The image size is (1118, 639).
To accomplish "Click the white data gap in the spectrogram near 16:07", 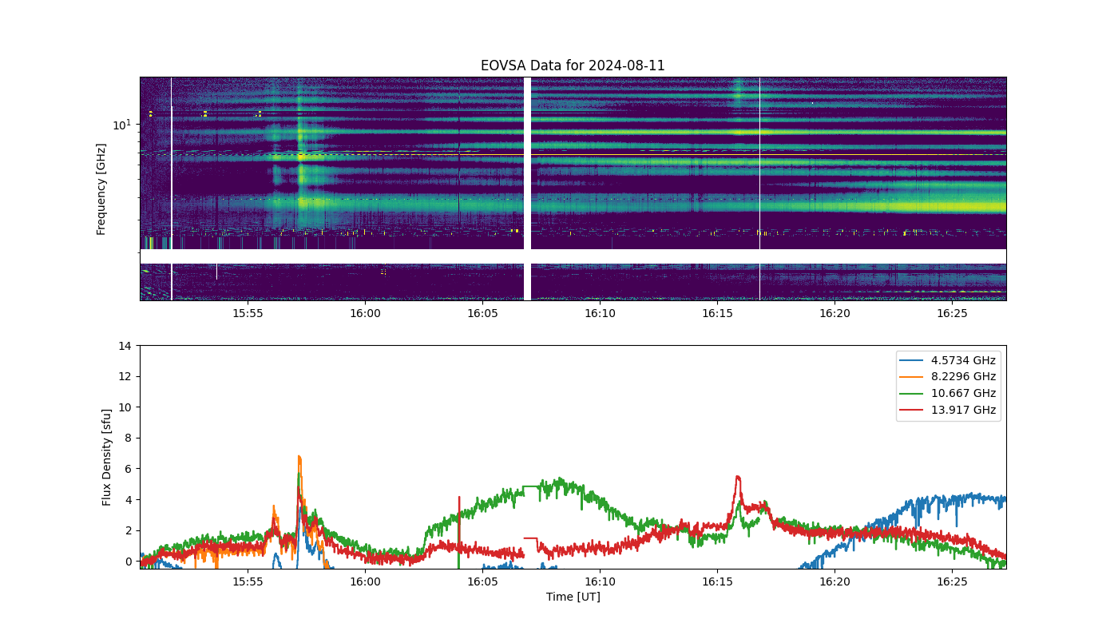I will coord(527,189).
